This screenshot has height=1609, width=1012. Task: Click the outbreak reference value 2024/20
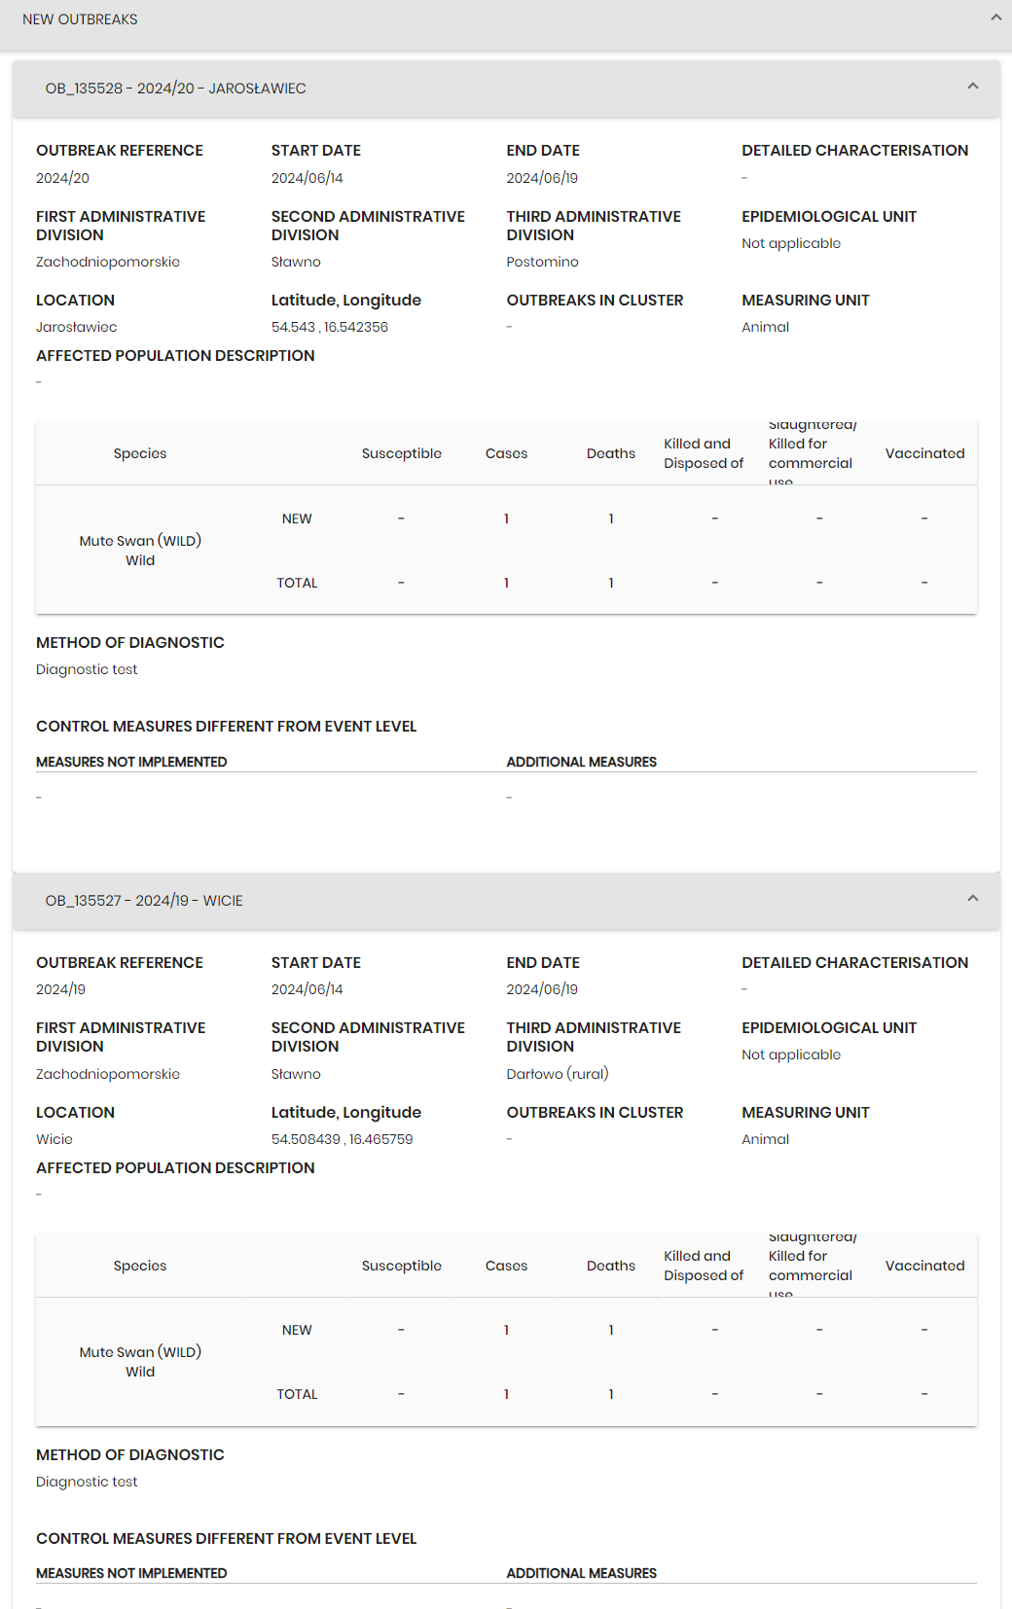click(x=62, y=178)
